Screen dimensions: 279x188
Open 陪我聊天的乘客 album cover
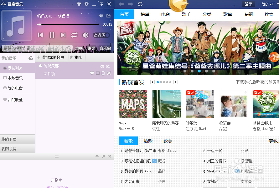pos(166,104)
